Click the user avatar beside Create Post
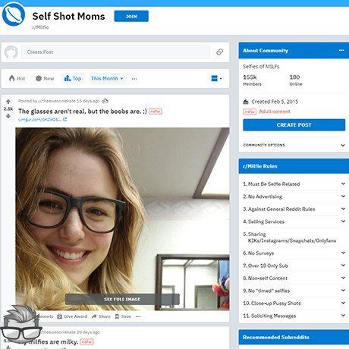The image size is (349, 349). point(11,52)
